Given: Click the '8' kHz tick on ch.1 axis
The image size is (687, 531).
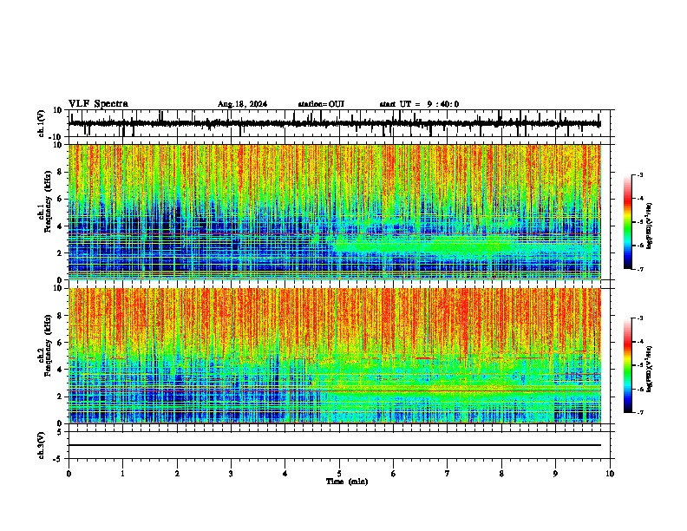Looking at the screenshot, I should coord(60,172).
